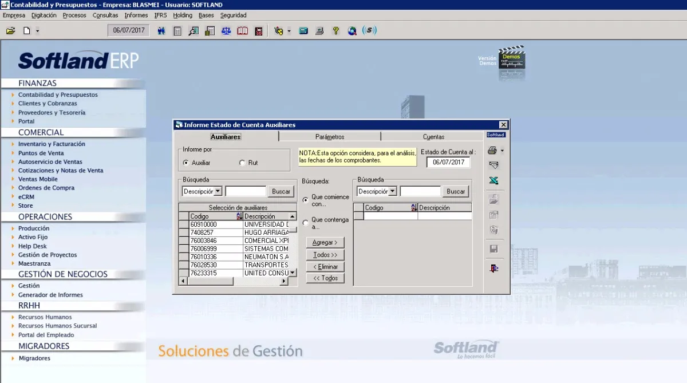This screenshot has height=383, width=687.
Task: Select the Auxiliares tab
Action: pos(226,137)
